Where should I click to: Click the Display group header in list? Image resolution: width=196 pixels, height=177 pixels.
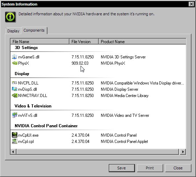tap(22, 74)
